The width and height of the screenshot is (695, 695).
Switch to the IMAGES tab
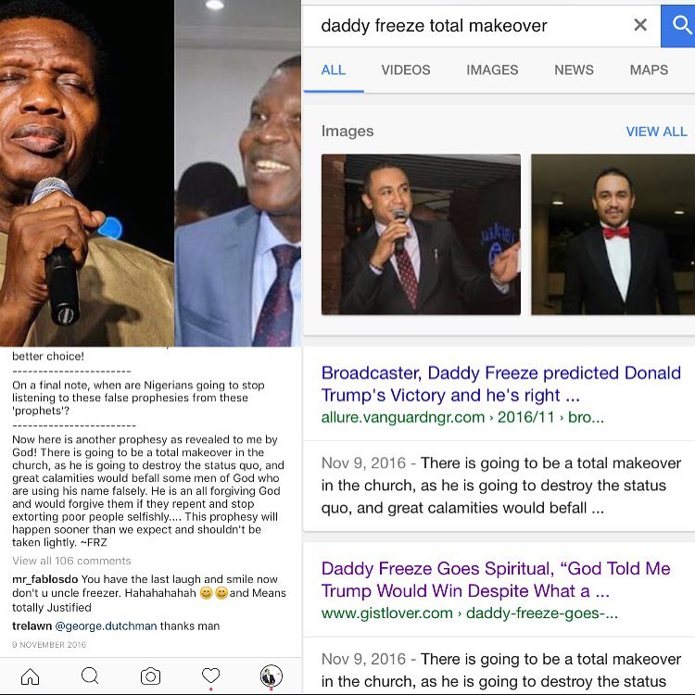click(x=492, y=70)
